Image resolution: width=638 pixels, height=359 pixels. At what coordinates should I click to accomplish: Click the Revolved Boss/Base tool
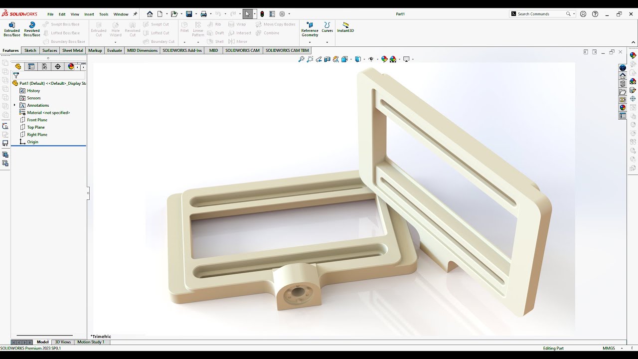[32, 29]
